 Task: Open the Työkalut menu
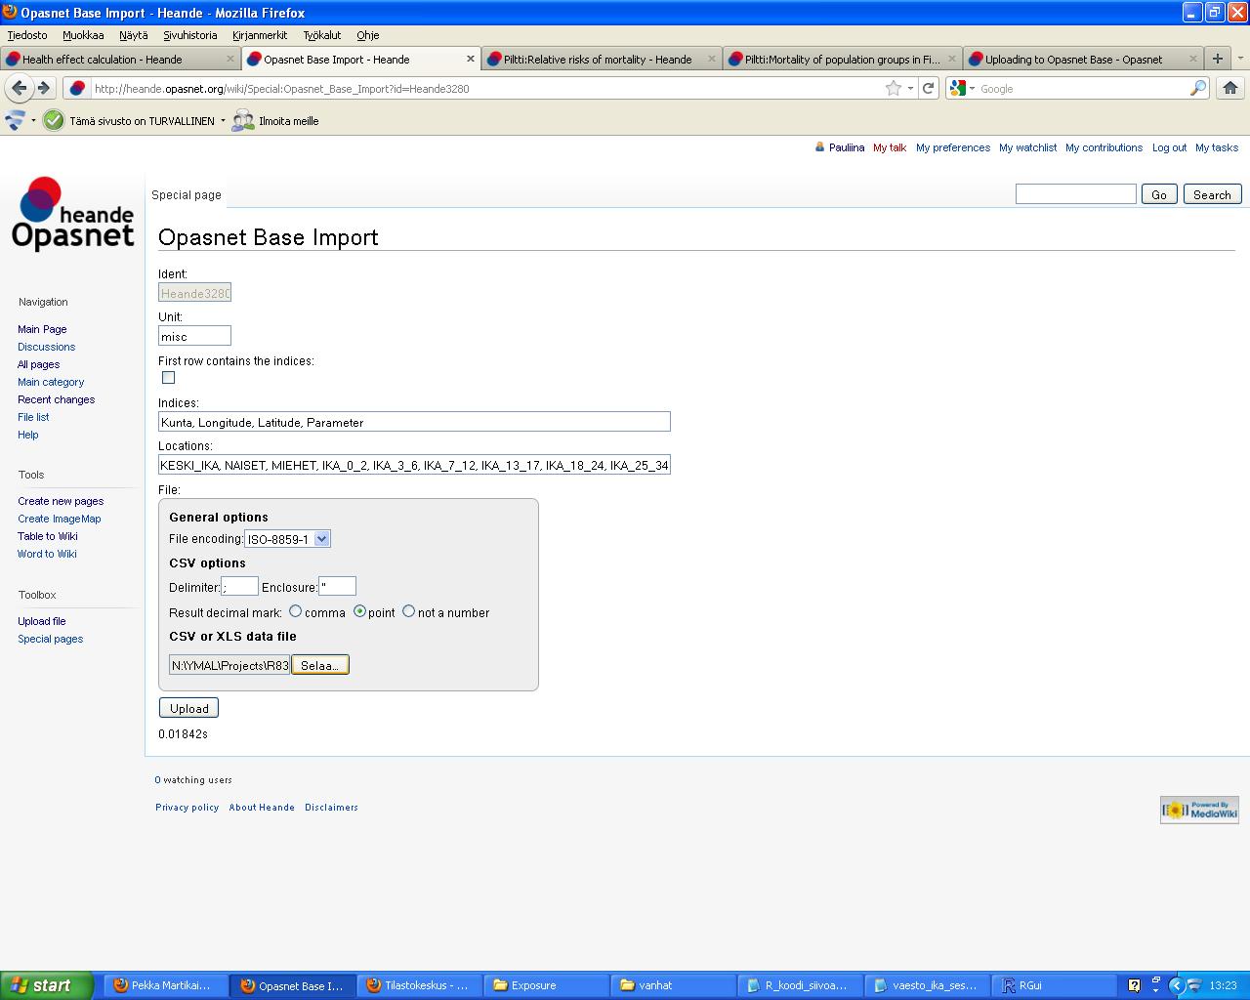pyautogui.click(x=322, y=35)
